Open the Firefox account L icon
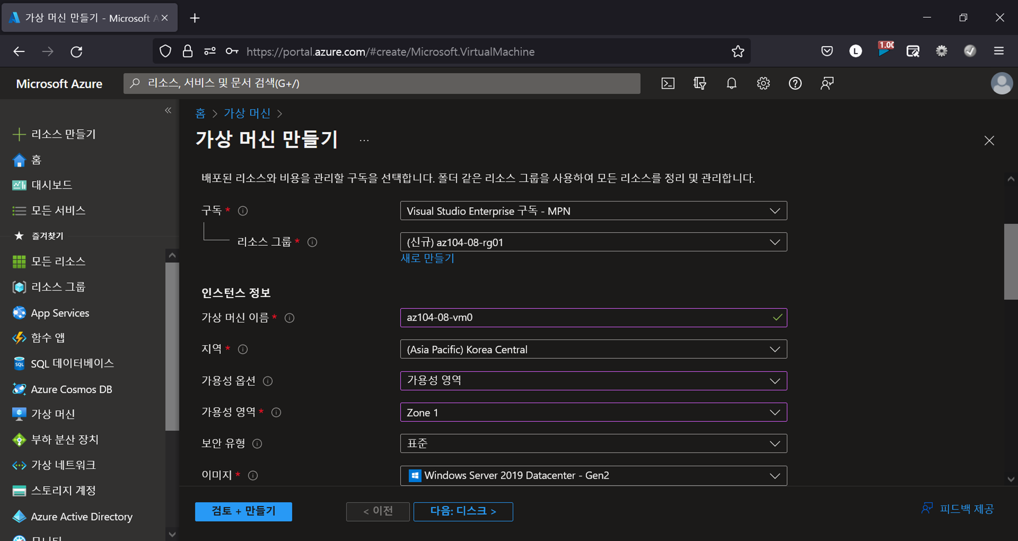 (x=856, y=51)
